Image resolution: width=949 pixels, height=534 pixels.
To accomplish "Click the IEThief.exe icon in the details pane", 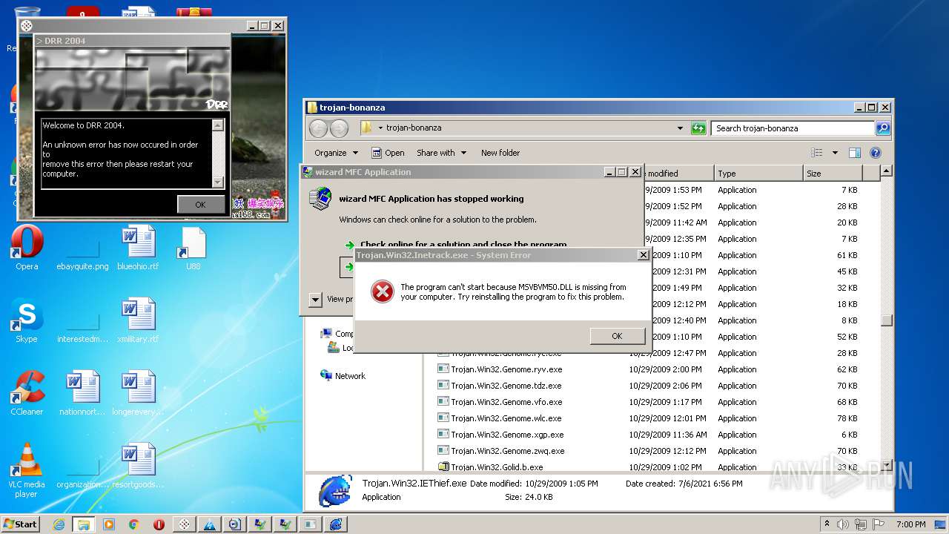I will (x=335, y=491).
